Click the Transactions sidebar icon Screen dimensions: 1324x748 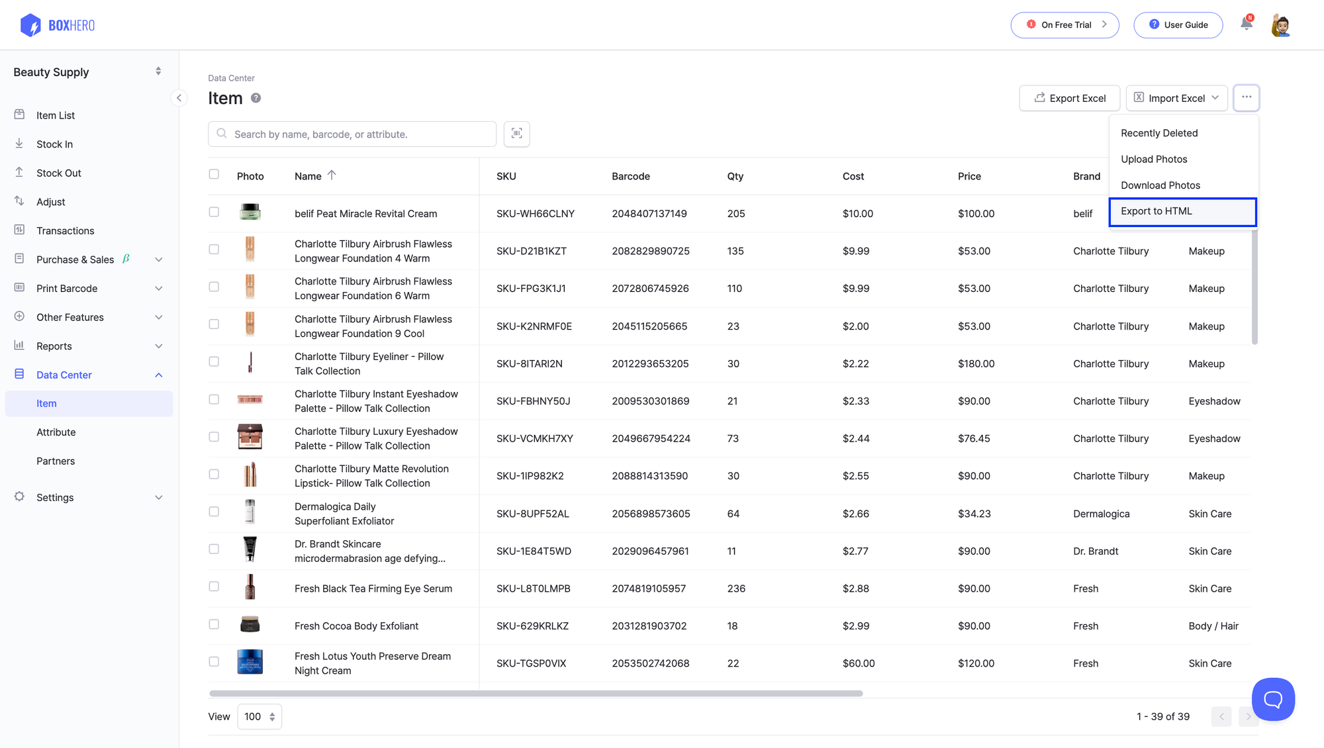tap(19, 230)
